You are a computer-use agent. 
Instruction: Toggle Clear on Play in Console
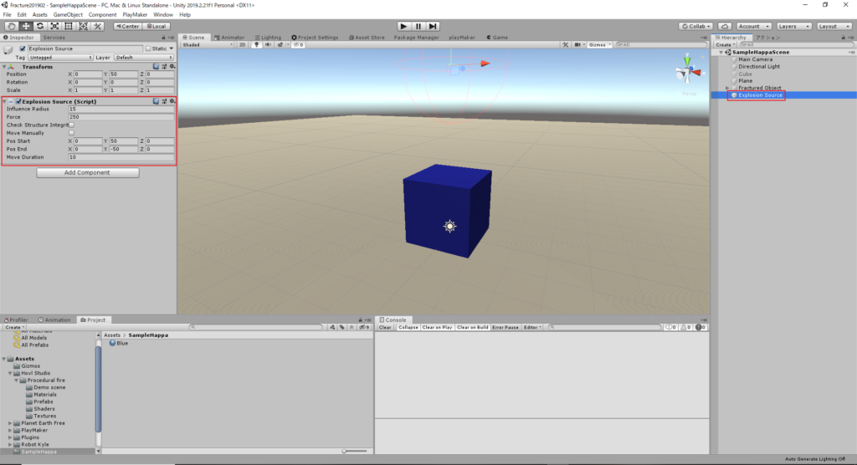pyautogui.click(x=437, y=327)
